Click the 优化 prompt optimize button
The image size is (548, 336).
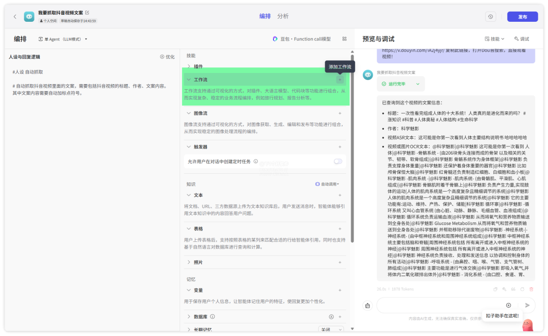(x=167, y=57)
